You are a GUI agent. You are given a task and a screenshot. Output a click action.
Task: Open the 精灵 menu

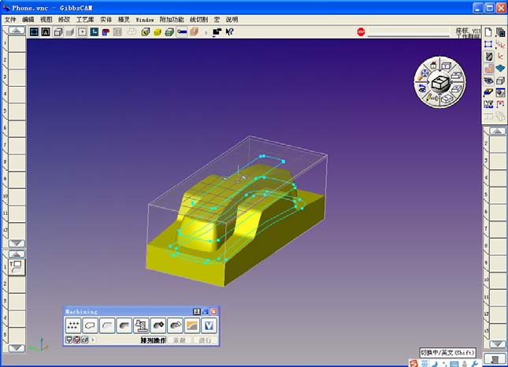[x=124, y=20]
